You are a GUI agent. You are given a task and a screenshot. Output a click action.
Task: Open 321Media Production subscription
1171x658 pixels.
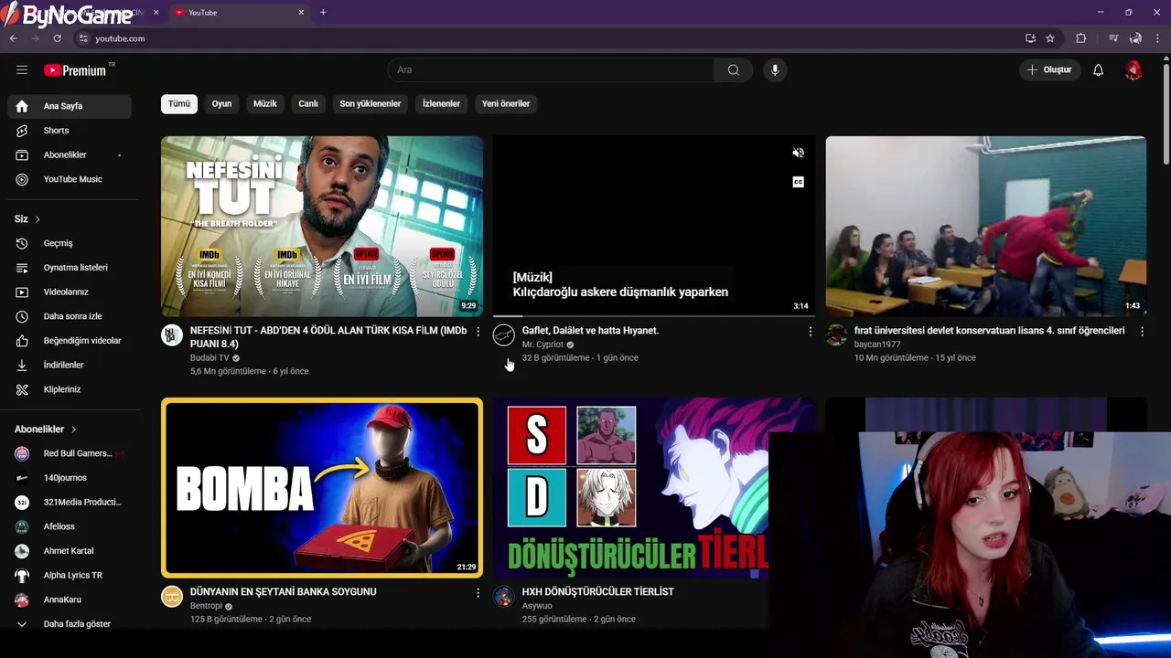(x=70, y=502)
